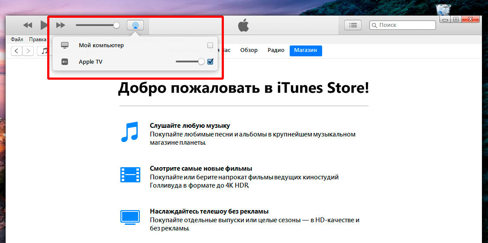The height and width of the screenshot is (243, 488).
Task: Click the Добро пожаловать в iTunes Store title
Action: click(x=244, y=88)
